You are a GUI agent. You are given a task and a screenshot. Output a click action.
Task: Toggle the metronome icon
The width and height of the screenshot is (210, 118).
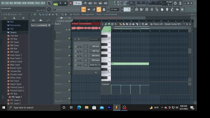pyautogui.click(x=85, y=3)
